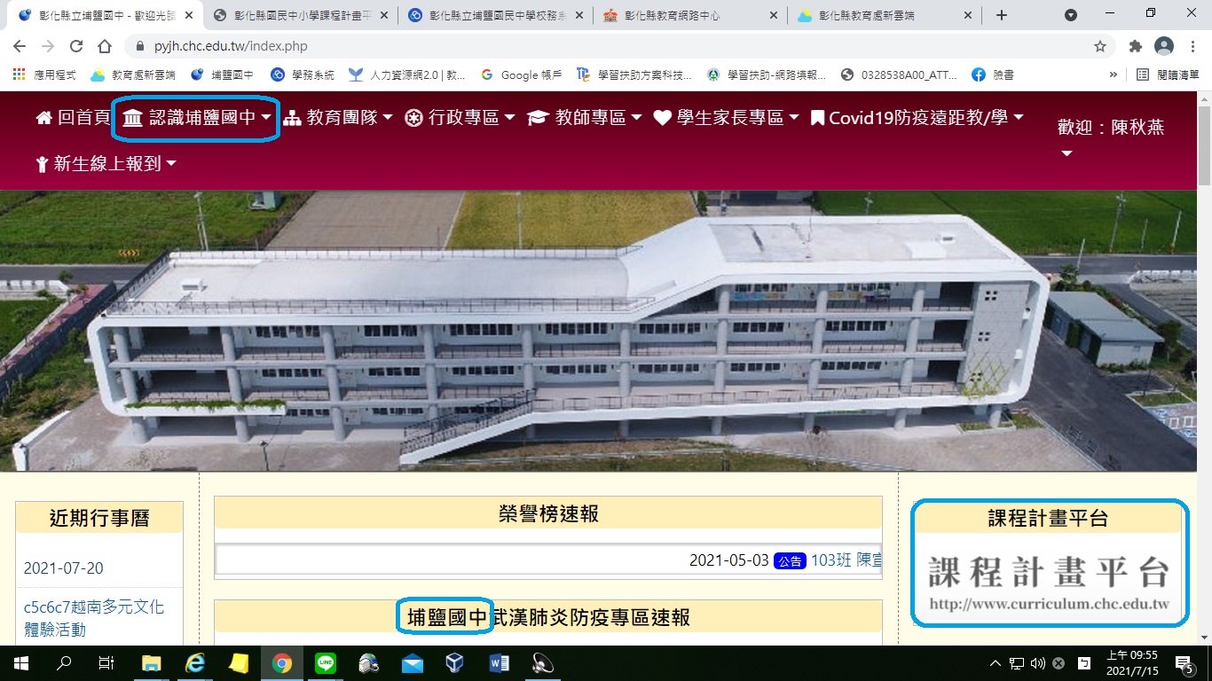Expand the 學生家長專區 menu

[x=727, y=117]
